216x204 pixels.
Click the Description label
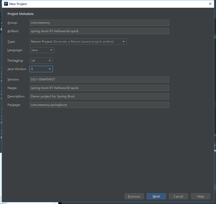(16, 96)
